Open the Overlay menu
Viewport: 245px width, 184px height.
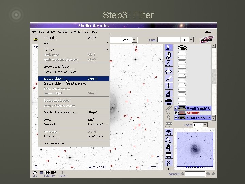[75, 32]
